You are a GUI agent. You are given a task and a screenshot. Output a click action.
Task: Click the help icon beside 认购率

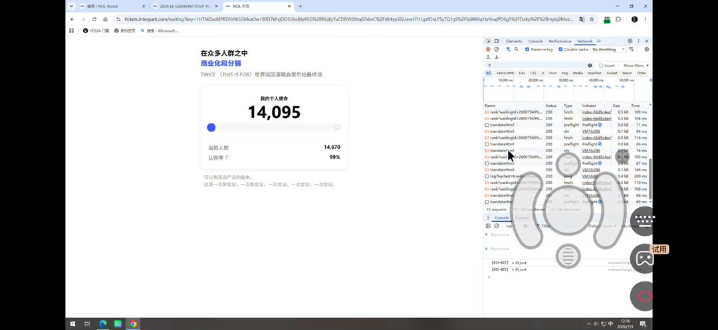[x=227, y=157]
